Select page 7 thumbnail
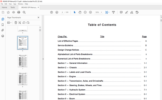This screenshot has width=162, height=100. click(x=23, y=61)
